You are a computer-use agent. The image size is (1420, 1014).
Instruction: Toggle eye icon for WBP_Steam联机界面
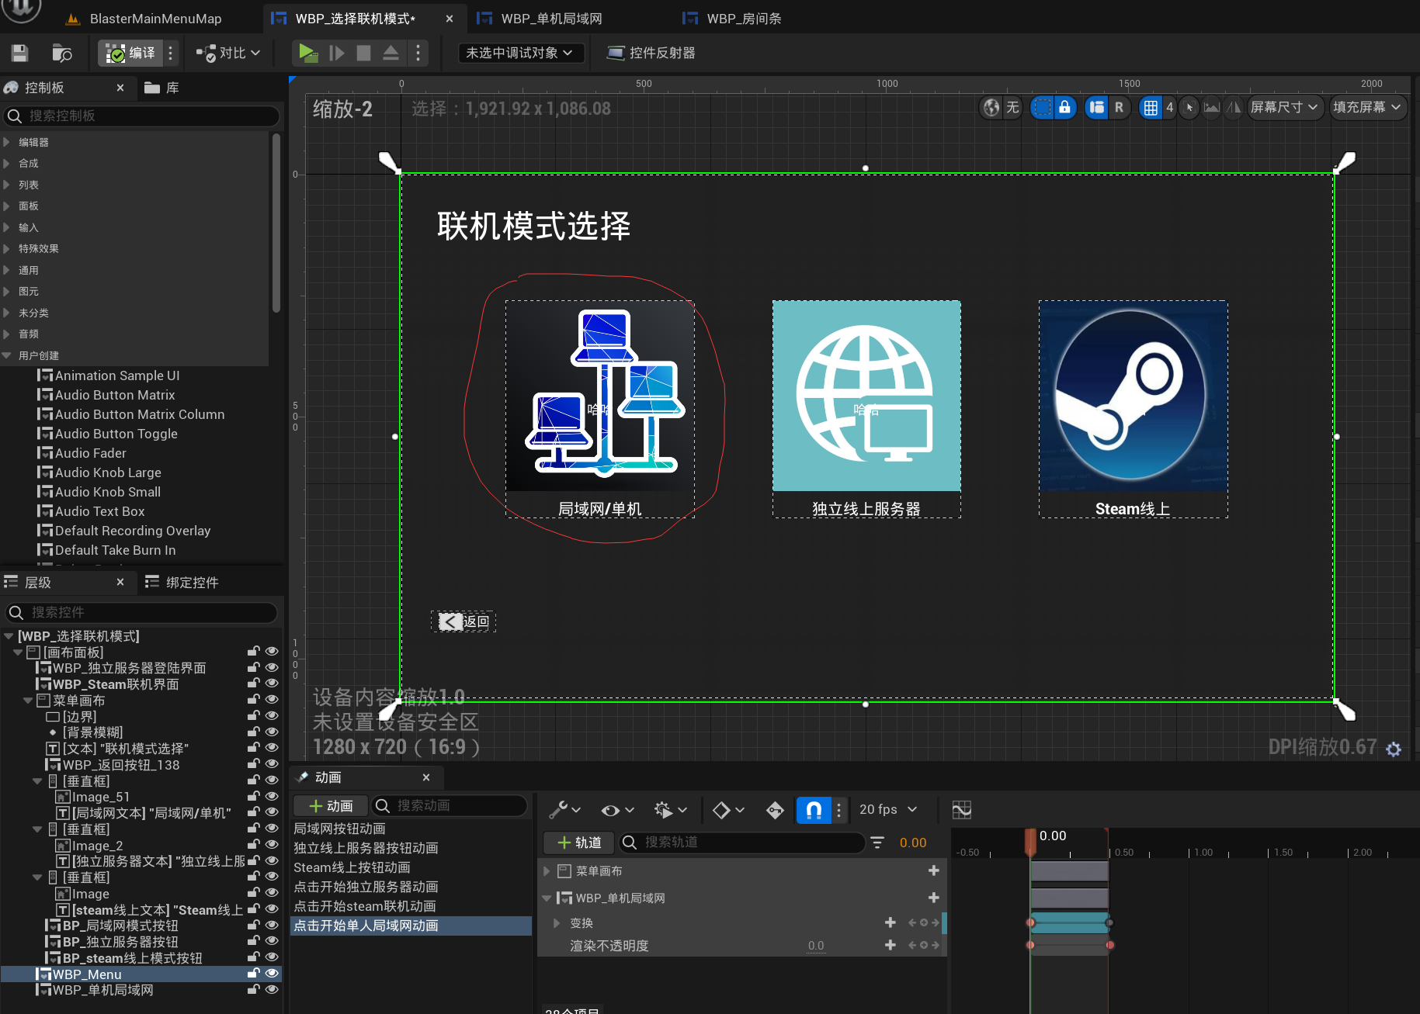(x=272, y=683)
